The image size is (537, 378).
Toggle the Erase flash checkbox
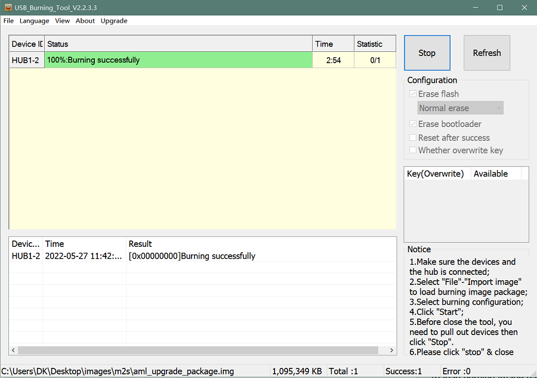[x=413, y=94]
